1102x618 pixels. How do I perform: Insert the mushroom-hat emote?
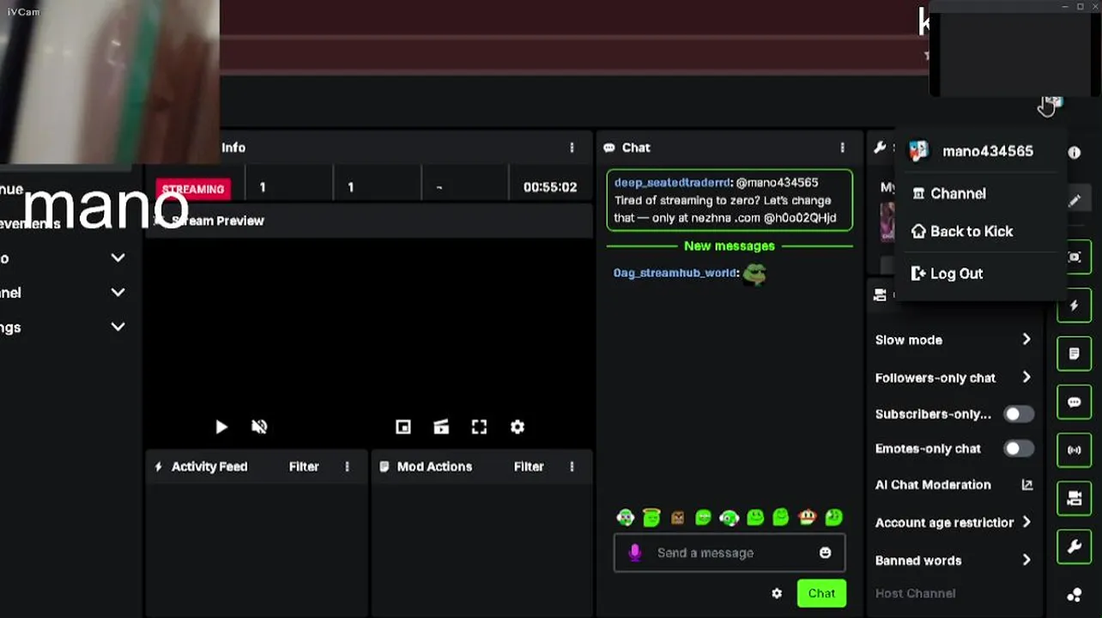click(x=807, y=518)
